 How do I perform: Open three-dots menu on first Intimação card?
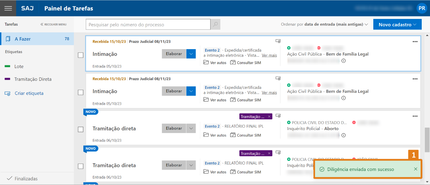click(415, 42)
